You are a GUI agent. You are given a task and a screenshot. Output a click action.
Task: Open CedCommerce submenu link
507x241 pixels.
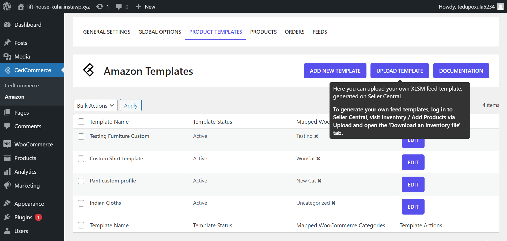click(x=22, y=85)
